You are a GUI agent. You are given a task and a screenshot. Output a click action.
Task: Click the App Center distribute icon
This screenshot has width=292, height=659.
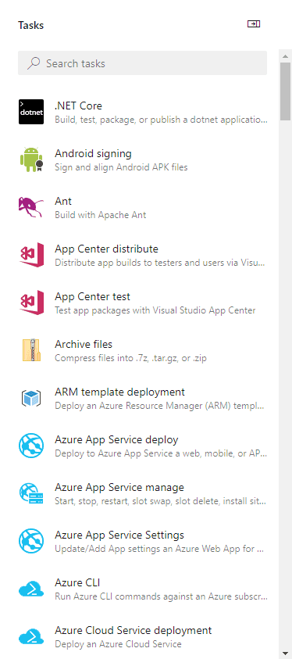[x=31, y=255]
